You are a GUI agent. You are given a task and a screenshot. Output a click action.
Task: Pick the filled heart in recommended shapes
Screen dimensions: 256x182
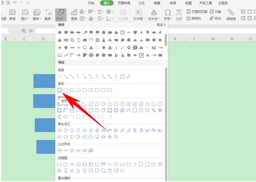[135, 32]
